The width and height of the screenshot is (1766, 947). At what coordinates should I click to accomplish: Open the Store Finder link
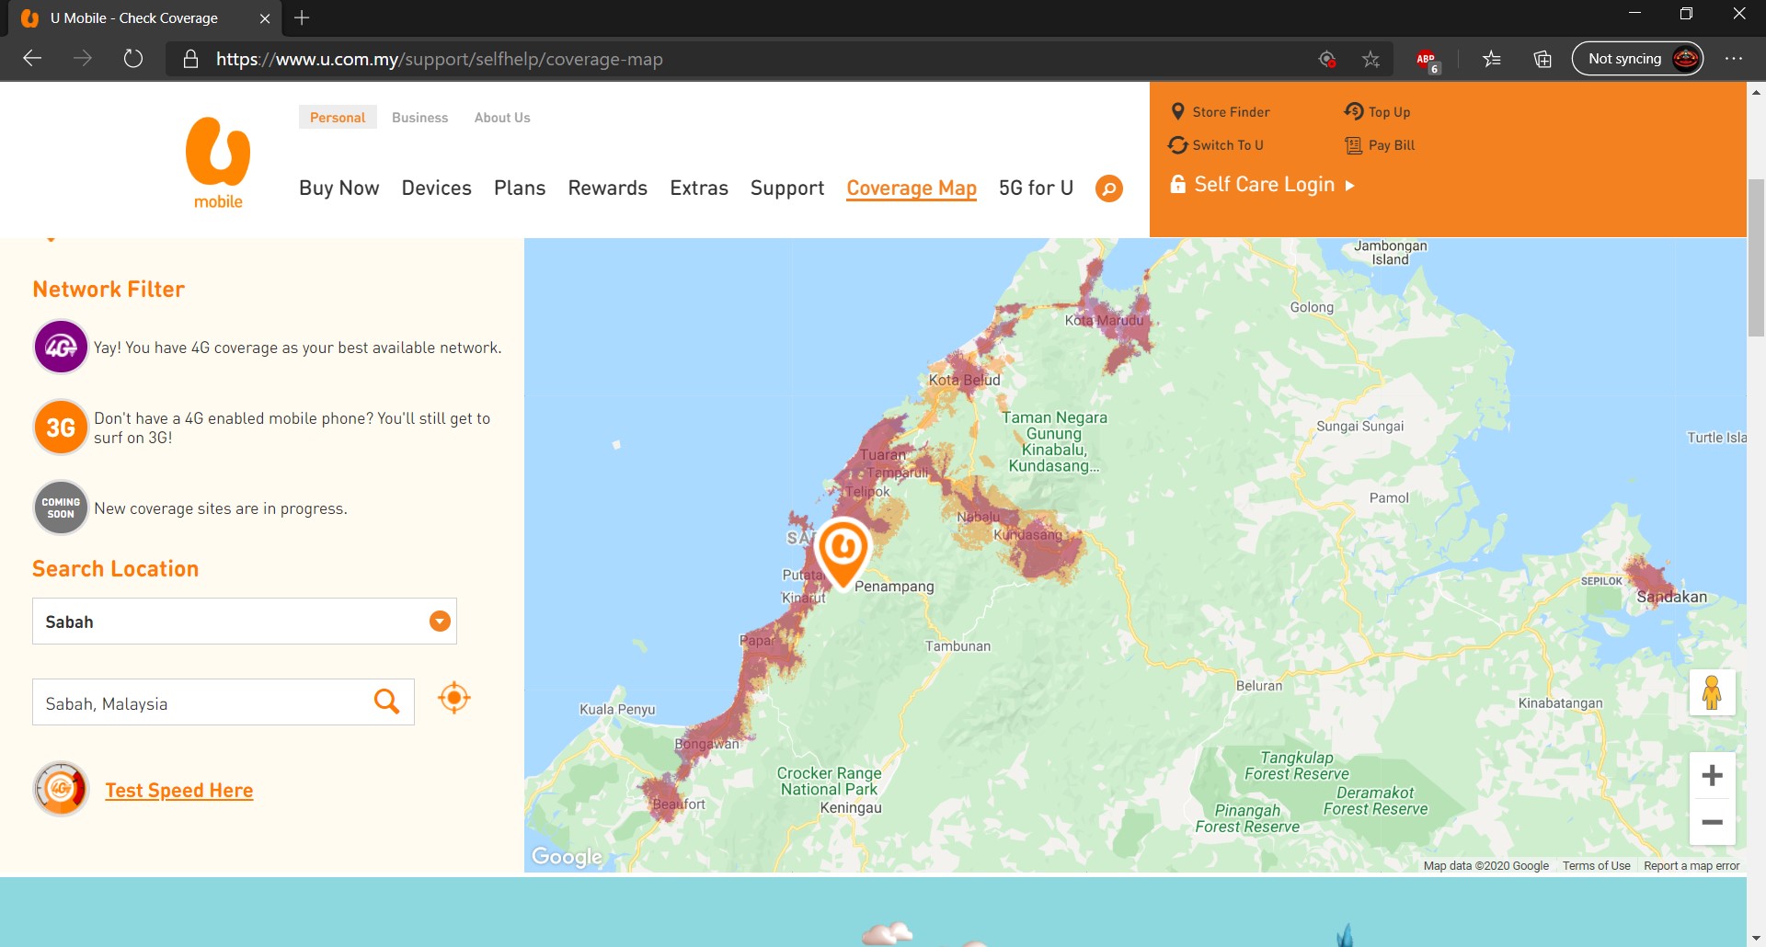tap(1230, 112)
